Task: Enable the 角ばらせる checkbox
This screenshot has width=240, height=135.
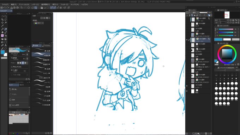Action: click(x=12, y=67)
